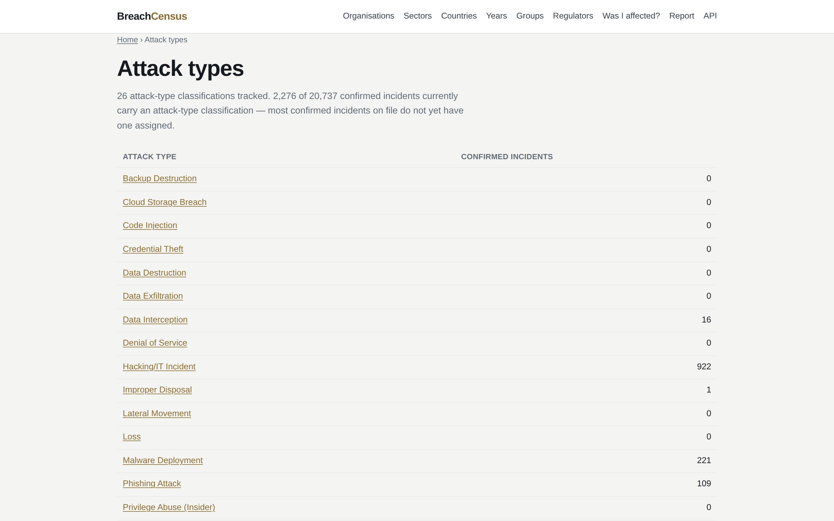Open the Improper Disposal attack type
The height and width of the screenshot is (521, 834).
click(x=157, y=390)
